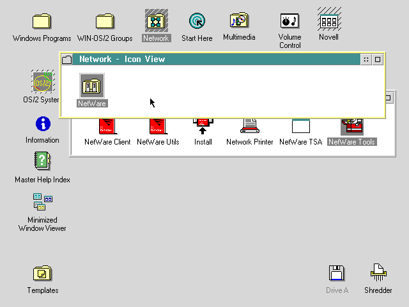Click the WIN-OS/2 Groups label text
This screenshot has height=307, width=409.
click(x=105, y=38)
